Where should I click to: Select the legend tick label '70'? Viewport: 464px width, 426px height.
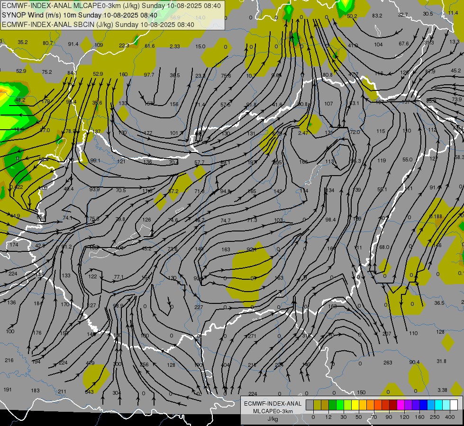pos(374,417)
